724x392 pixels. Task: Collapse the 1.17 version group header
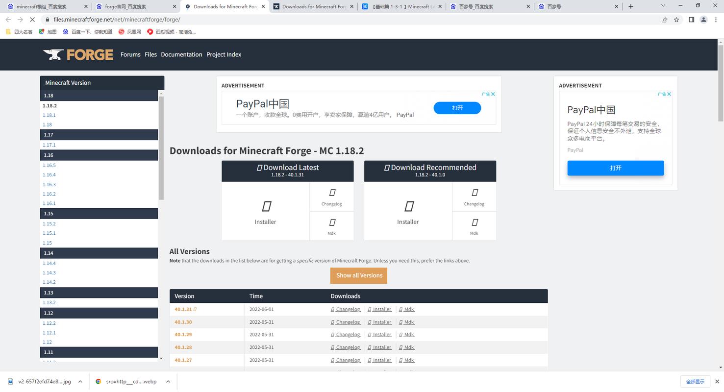[99, 135]
